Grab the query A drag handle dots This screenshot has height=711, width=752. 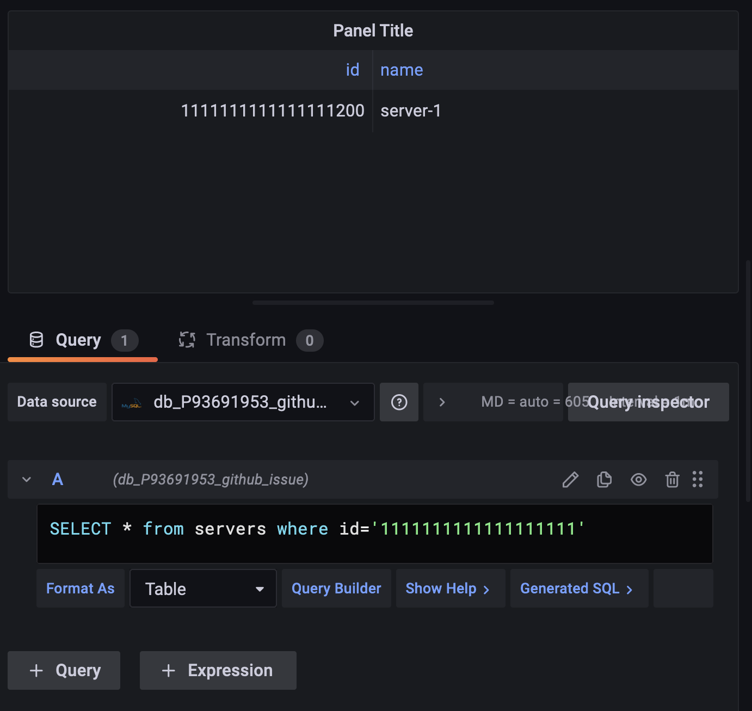click(698, 480)
